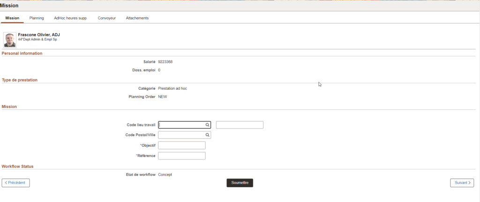The width and height of the screenshot is (480, 202).
Task: Click the Concept workflow status value
Action: point(165,174)
